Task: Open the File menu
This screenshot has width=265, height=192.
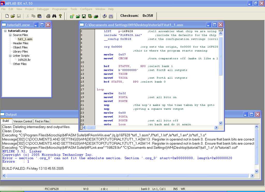Action: pyautogui.click(x=3, y=9)
